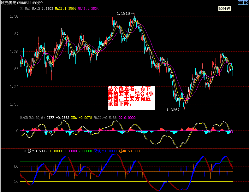Click the BHU indicator name label
Image resolution: width=249 pixels, height=192 pixels.
(23, 151)
